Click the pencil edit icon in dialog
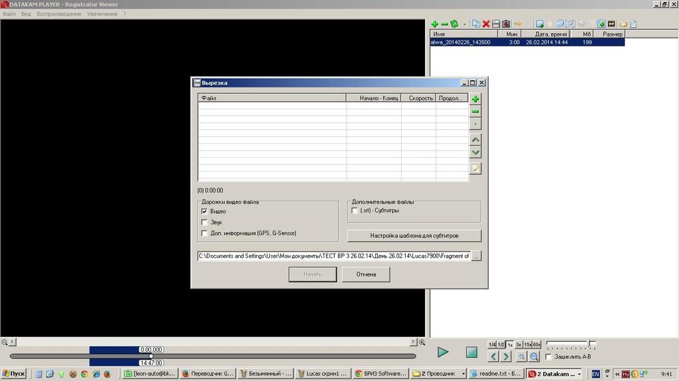 (475, 168)
